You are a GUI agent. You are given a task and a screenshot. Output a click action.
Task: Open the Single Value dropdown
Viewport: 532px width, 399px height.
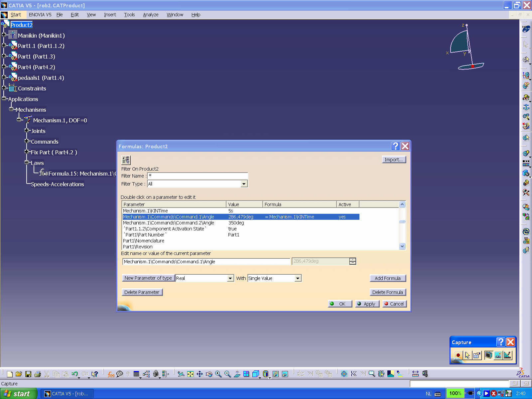(298, 278)
